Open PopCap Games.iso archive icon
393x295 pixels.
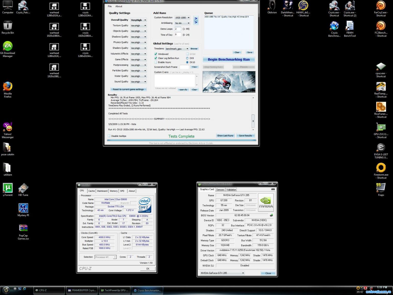[x=23, y=232]
